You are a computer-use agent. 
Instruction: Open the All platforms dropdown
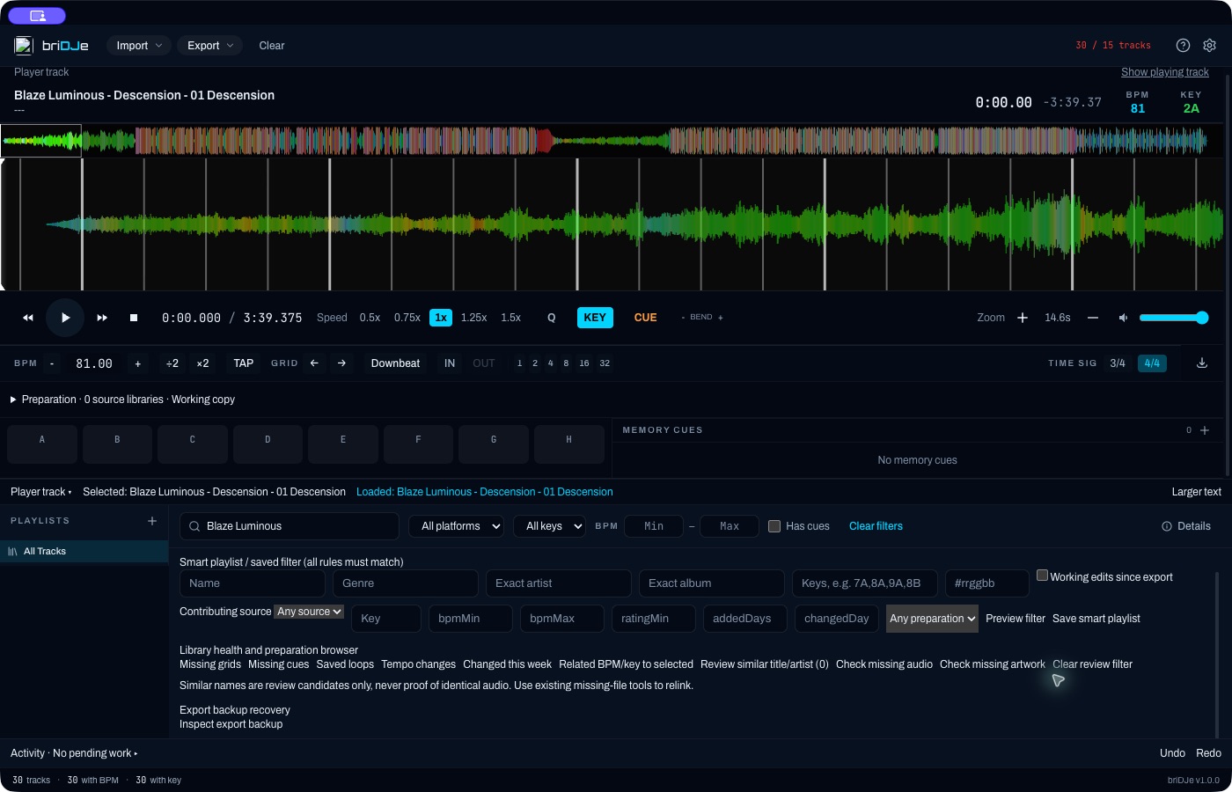pos(457,526)
